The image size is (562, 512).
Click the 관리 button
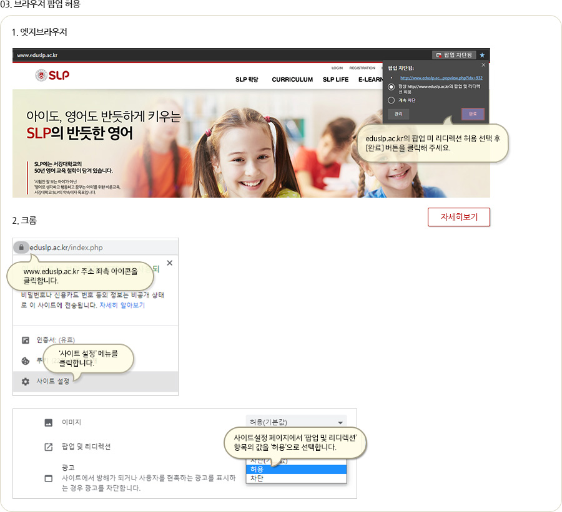[x=398, y=114]
